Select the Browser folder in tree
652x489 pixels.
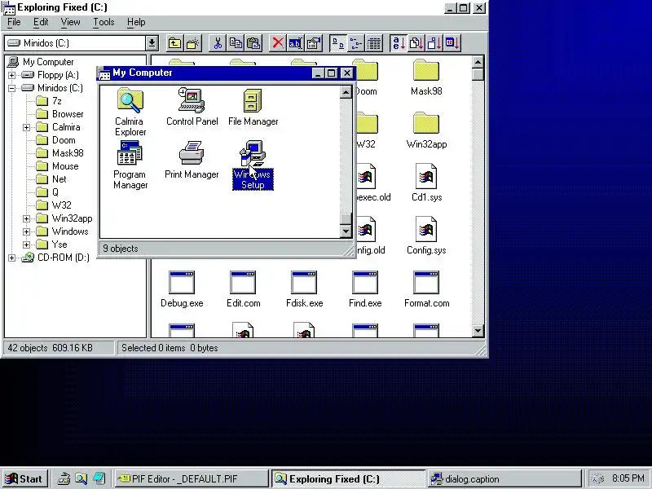(x=59, y=114)
